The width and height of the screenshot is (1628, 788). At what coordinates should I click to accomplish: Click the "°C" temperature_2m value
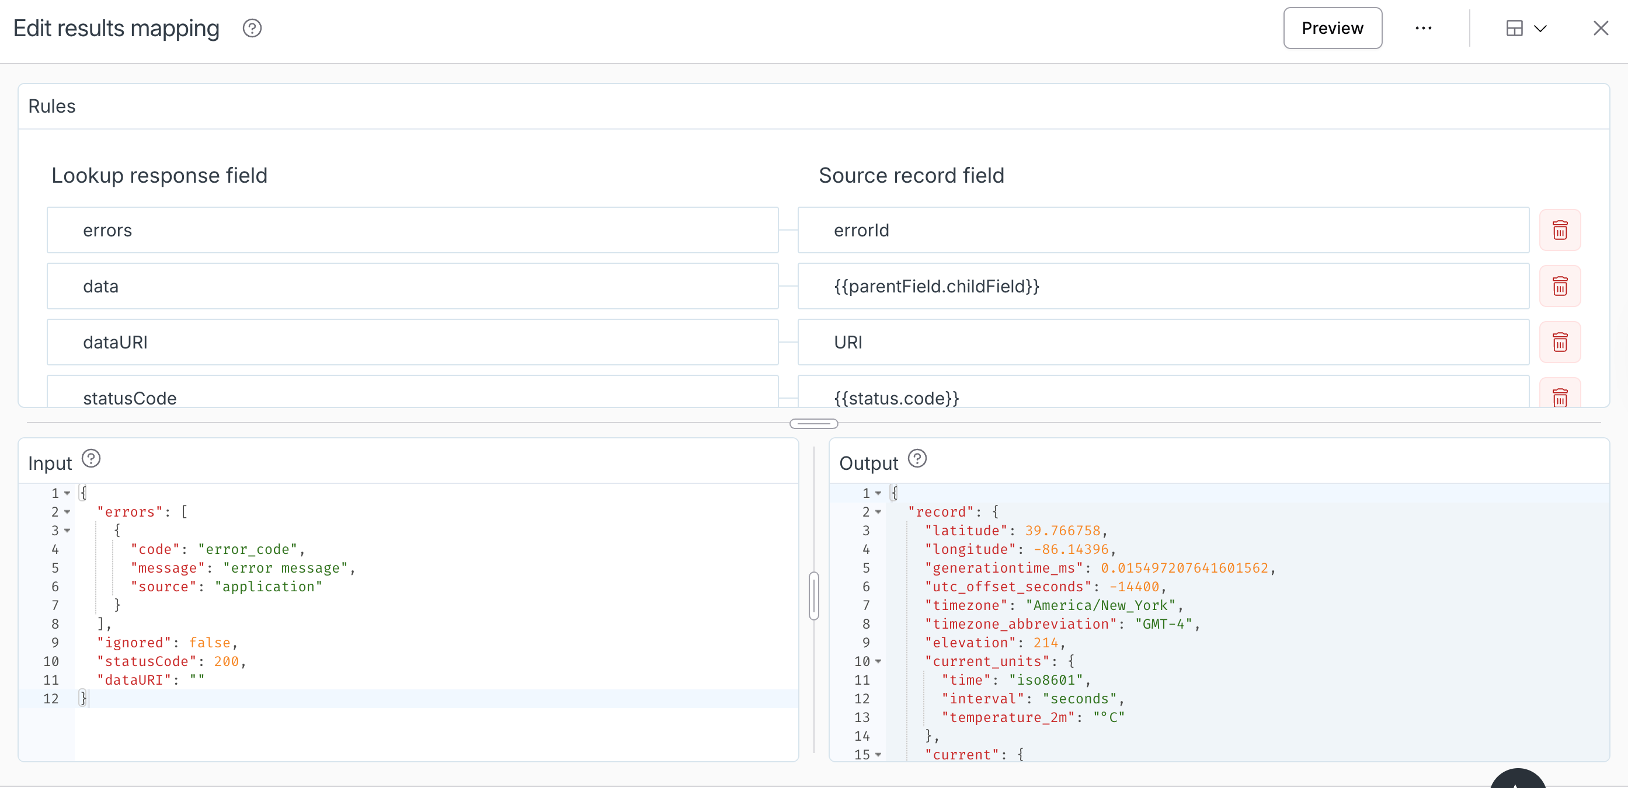pyautogui.click(x=1108, y=718)
